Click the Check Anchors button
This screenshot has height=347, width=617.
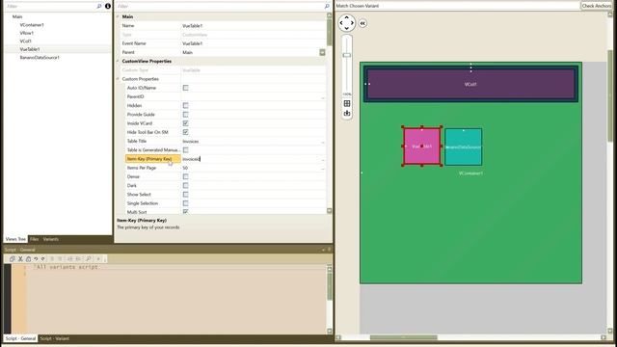click(597, 6)
